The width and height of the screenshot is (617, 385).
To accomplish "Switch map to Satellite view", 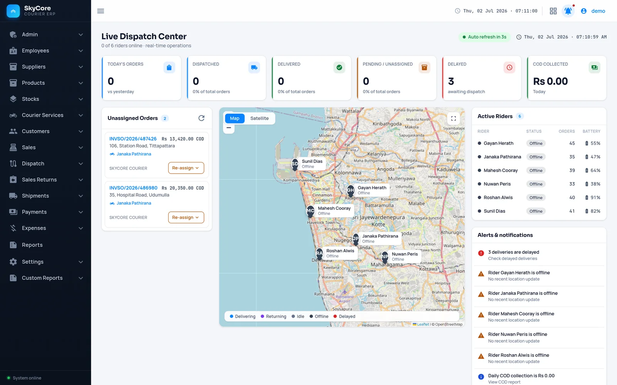I will (260, 118).
